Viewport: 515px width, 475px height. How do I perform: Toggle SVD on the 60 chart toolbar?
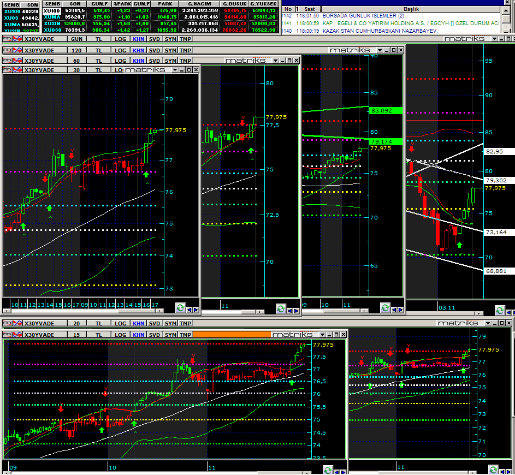(x=155, y=60)
